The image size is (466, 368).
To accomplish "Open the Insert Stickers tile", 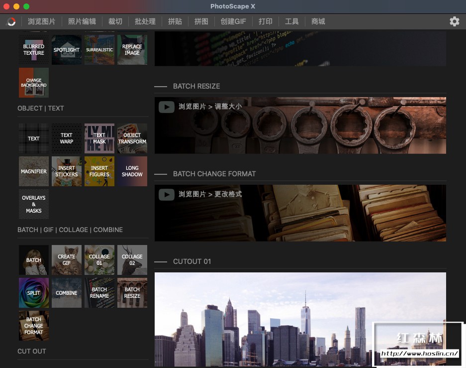I will coord(67,171).
